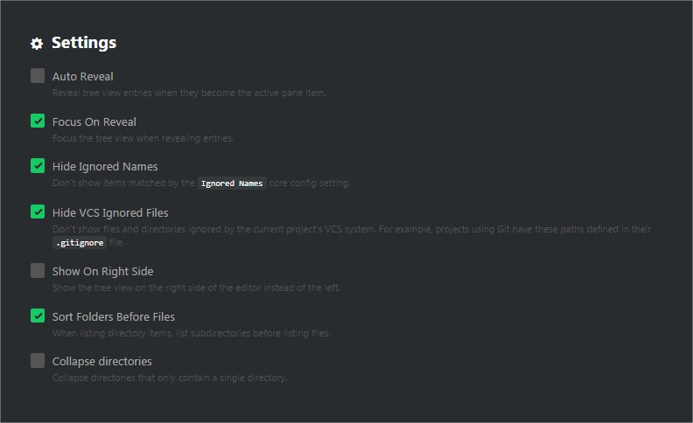693x423 pixels.
Task: Uncheck the Hide VCS Ignored Files checkbox
Action: click(38, 211)
